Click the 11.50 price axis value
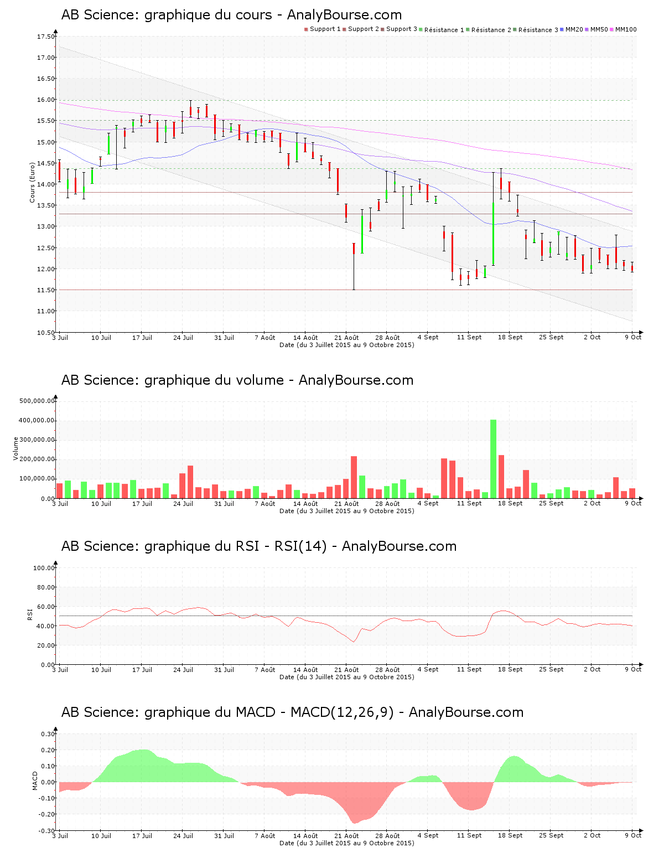This screenshot has height=858, width=664. tap(45, 290)
